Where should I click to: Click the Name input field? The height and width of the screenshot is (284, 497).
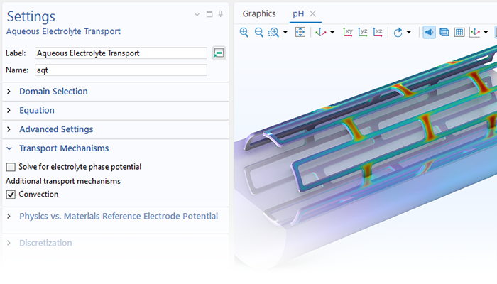pyautogui.click(x=121, y=70)
